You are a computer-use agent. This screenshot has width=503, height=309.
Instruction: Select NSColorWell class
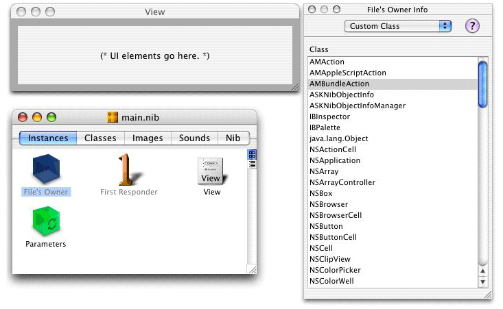[393, 281]
